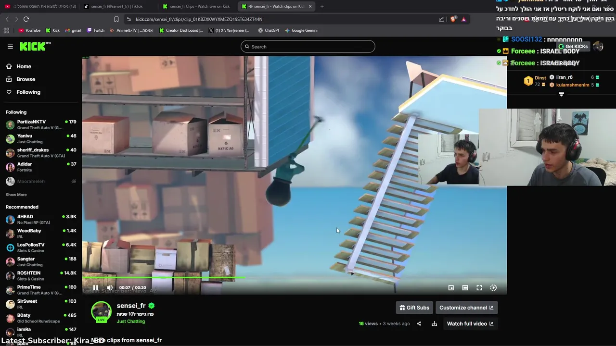Open gmail bookmark
The image size is (616, 346).
(x=73, y=30)
